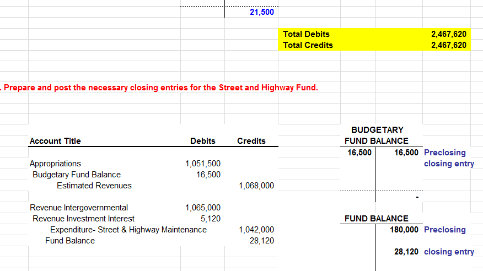This screenshot has width=483, height=271.
Task: Click the Estimated Revenues account cell
Action: pyautogui.click(x=94, y=186)
